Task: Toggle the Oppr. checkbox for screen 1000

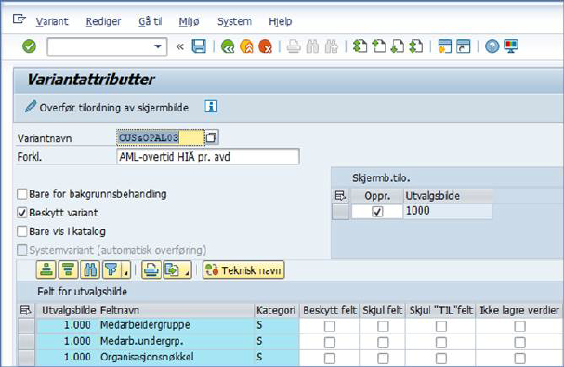Action: 377,212
